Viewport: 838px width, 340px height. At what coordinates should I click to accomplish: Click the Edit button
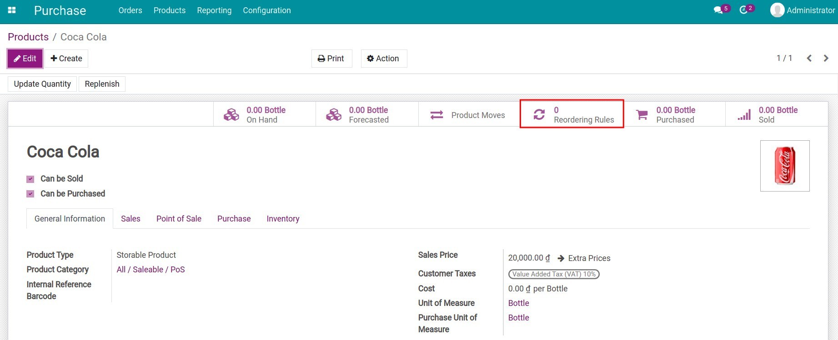click(25, 59)
